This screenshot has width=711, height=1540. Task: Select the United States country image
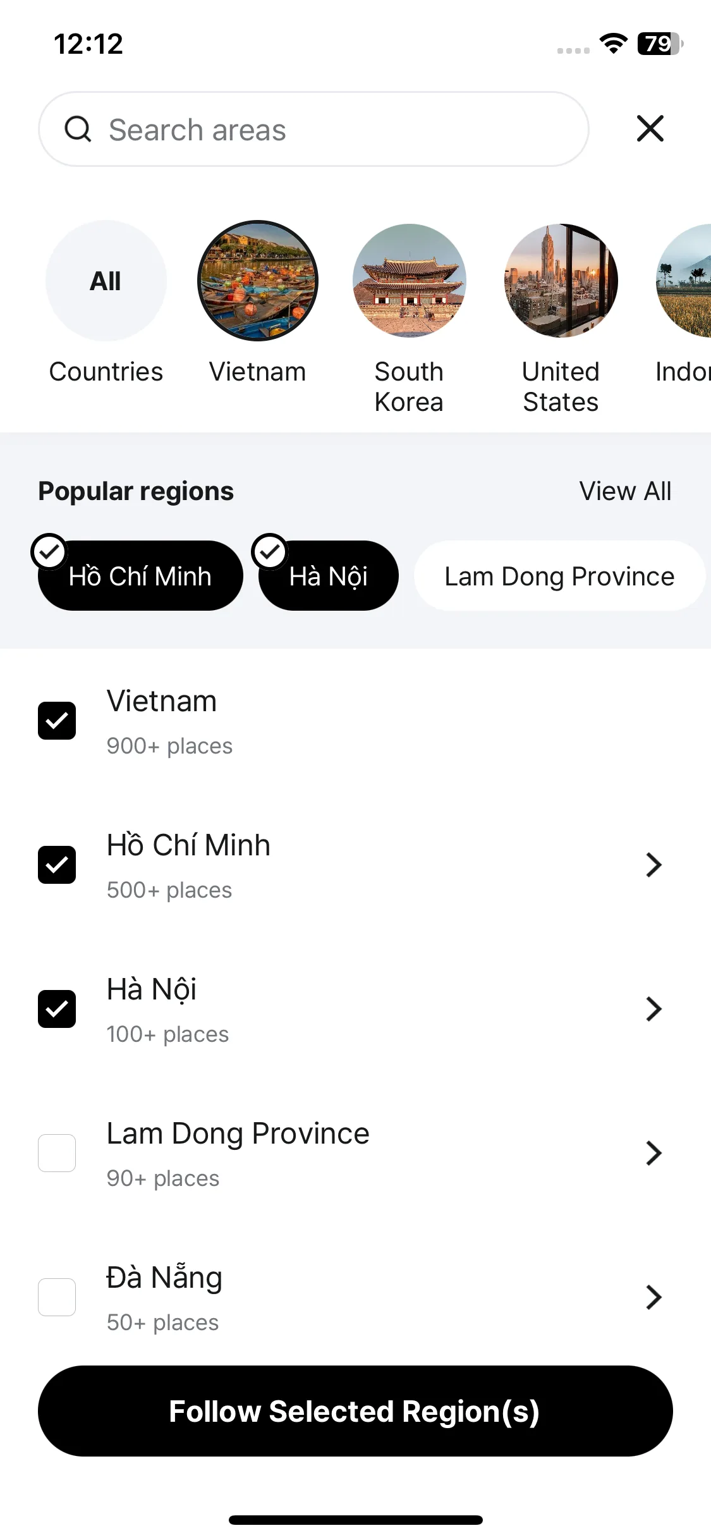[x=561, y=281]
